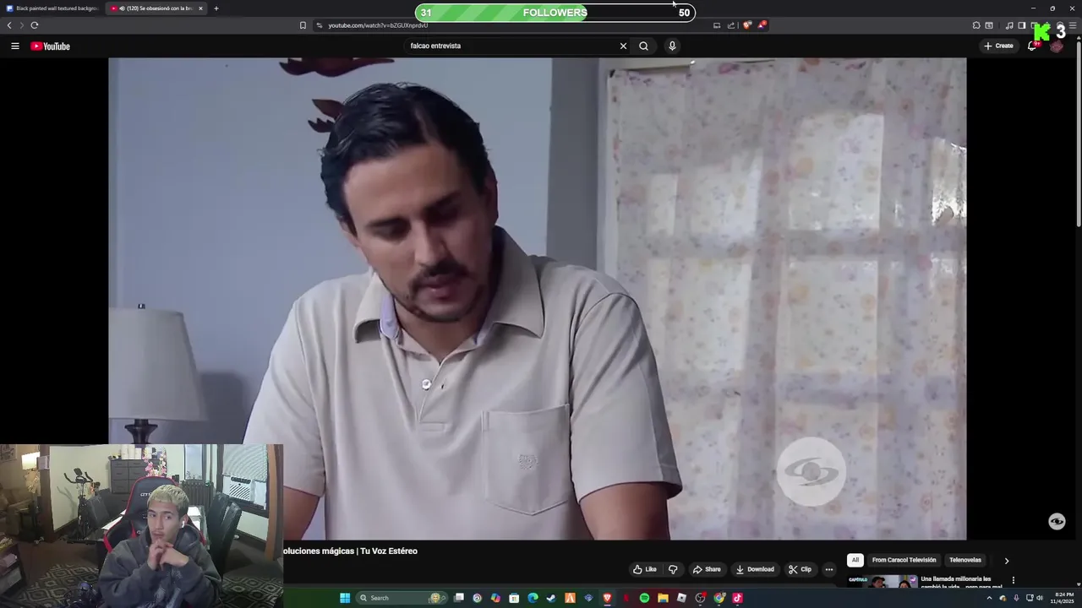Open Windows Start menu
The height and width of the screenshot is (608, 1082).
click(x=345, y=598)
